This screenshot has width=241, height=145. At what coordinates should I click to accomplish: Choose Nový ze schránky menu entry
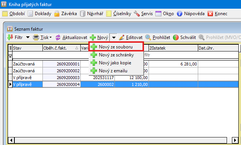point(116,55)
